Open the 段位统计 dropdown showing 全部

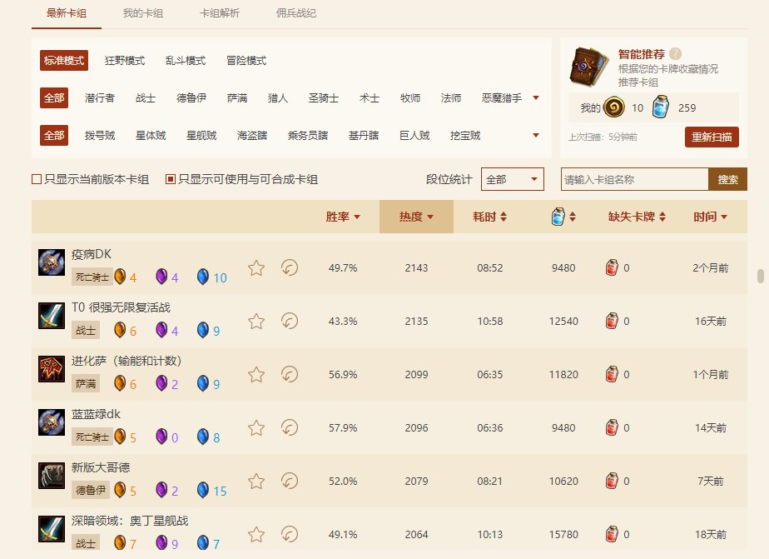click(x=512, y=179)
